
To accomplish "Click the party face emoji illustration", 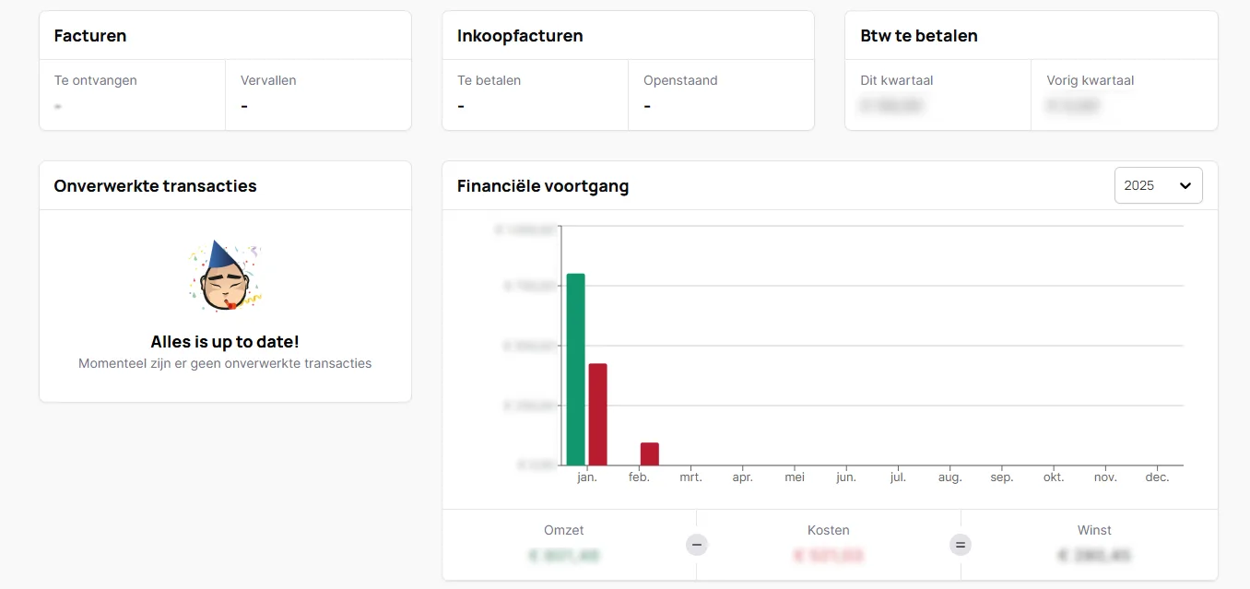I will click(x=225, y=276).
